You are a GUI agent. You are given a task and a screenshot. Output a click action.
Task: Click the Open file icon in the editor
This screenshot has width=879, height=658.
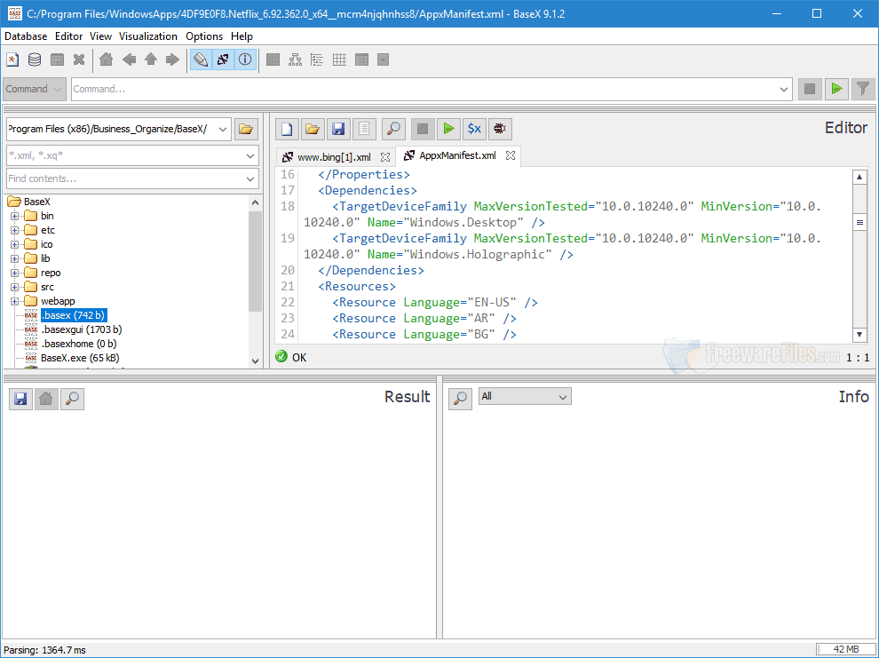pos(313,129)
